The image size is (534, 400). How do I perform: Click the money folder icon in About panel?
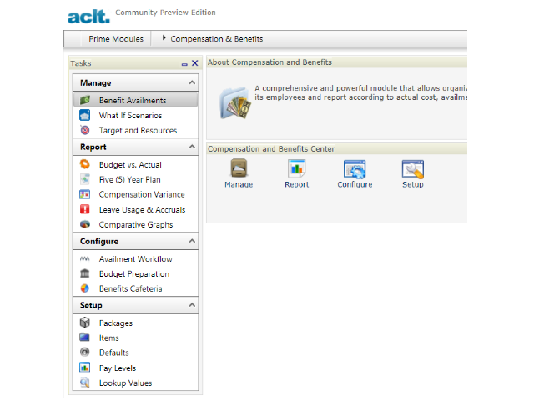(235, 103)
